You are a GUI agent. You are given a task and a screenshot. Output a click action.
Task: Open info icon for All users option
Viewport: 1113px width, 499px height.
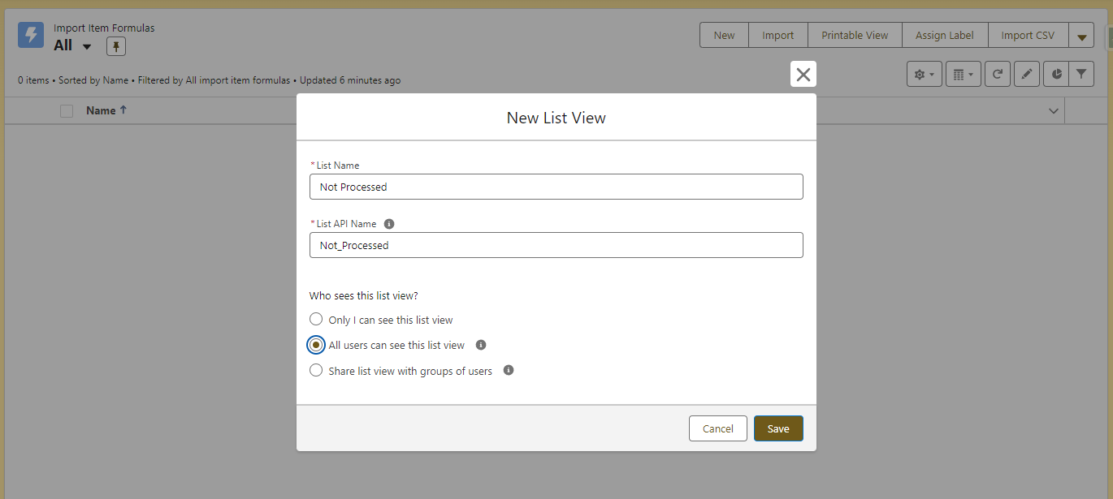pyautogui.click(x=481, y=345)
